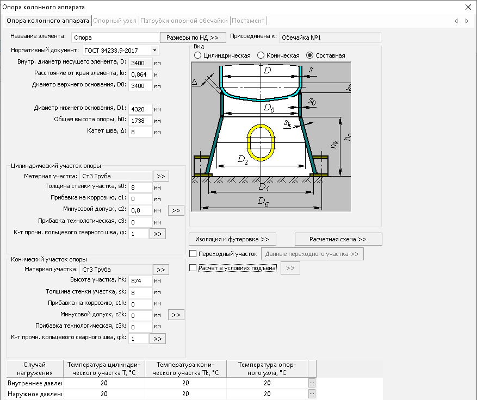
Task: Edit Общая высота опоры h0 field
Action: 140,121
